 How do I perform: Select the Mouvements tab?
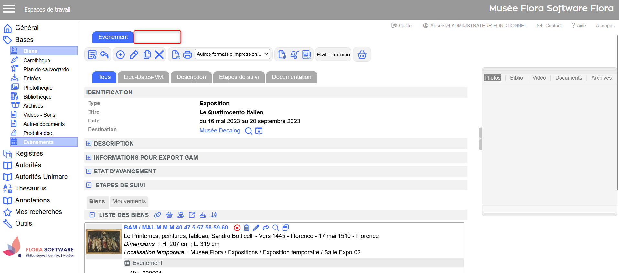pos(129,201)
